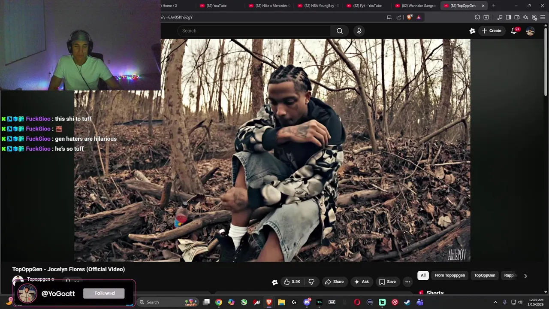Show hidden system tray icons
Viewport: 549px width, 309px height.
pos(495,302)
